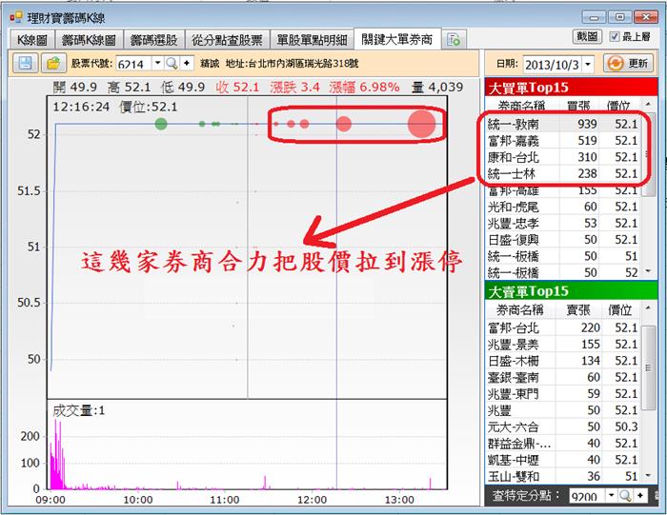This screenshot has height=515, width=667.
Task: Click the magnifier in 查特定分點 bar
Action: click(624, 495)
